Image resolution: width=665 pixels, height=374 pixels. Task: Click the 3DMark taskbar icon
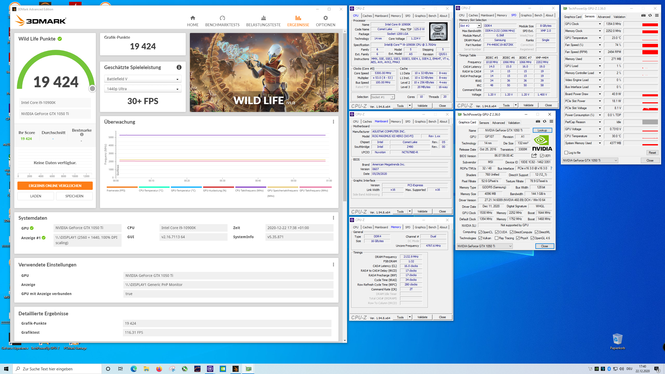pyautogui.click(x=235, y=369)
